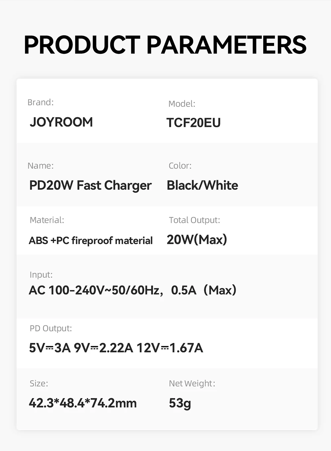Click the Model label
Viewport: 331px width, 451px height.
tap(182, 103)
